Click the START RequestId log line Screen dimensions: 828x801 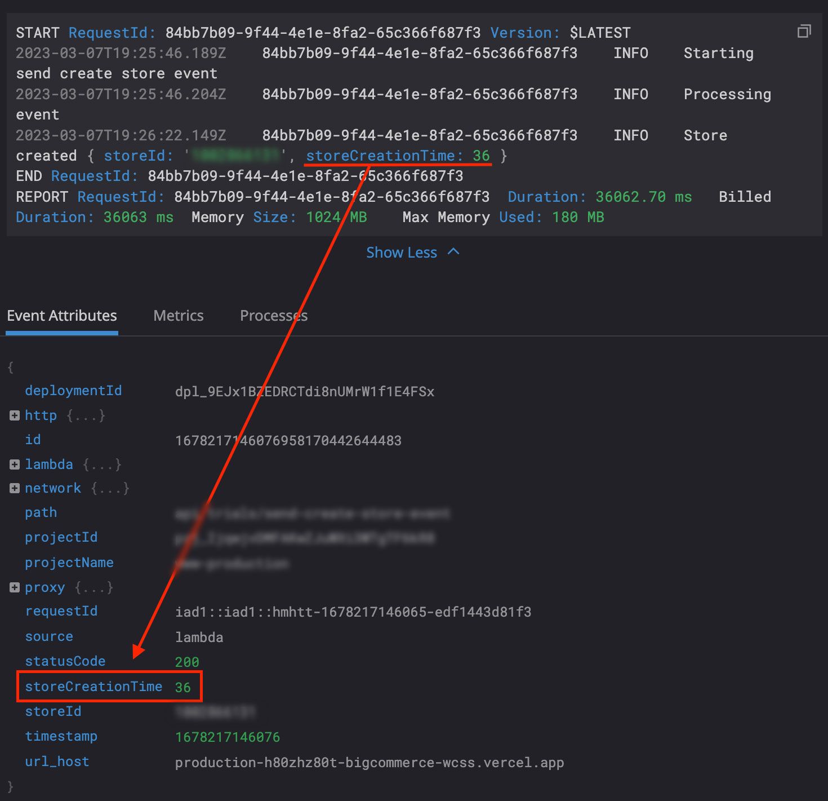click(323, 33)
